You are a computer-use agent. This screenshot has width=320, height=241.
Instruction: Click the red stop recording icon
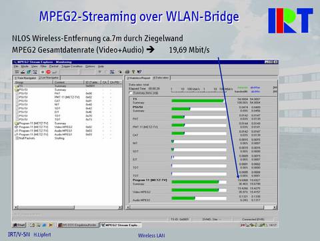click(48, 72)
